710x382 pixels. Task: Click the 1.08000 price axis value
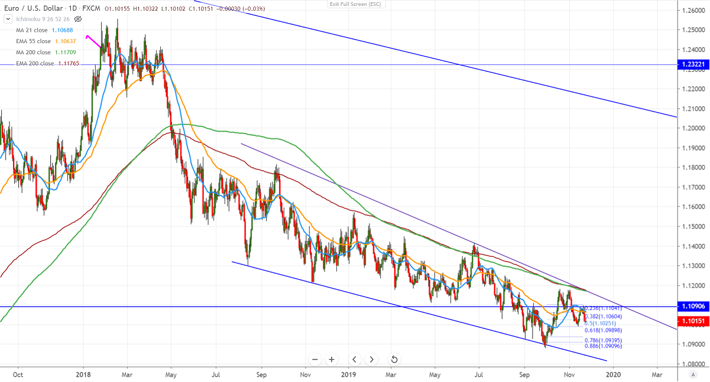(x=695, y=364)
